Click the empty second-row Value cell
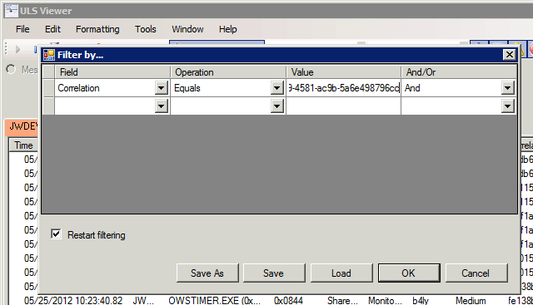Image resolution: width=533 pixels, height=305 pixels. pyautogui.click(x=343, y=106)
